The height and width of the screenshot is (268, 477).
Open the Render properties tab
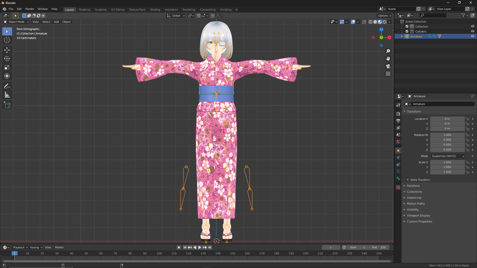tap(398, 114)
